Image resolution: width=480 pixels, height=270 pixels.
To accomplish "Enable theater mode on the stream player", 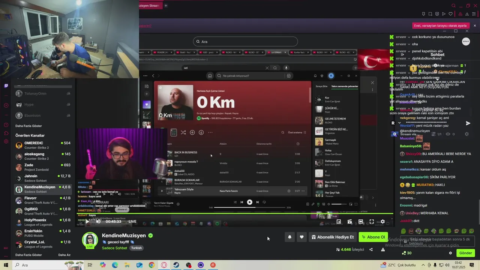I will pyautogui.click(x=360, y=222).
